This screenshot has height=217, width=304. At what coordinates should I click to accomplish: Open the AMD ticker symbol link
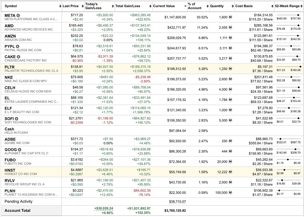(9, 26)
